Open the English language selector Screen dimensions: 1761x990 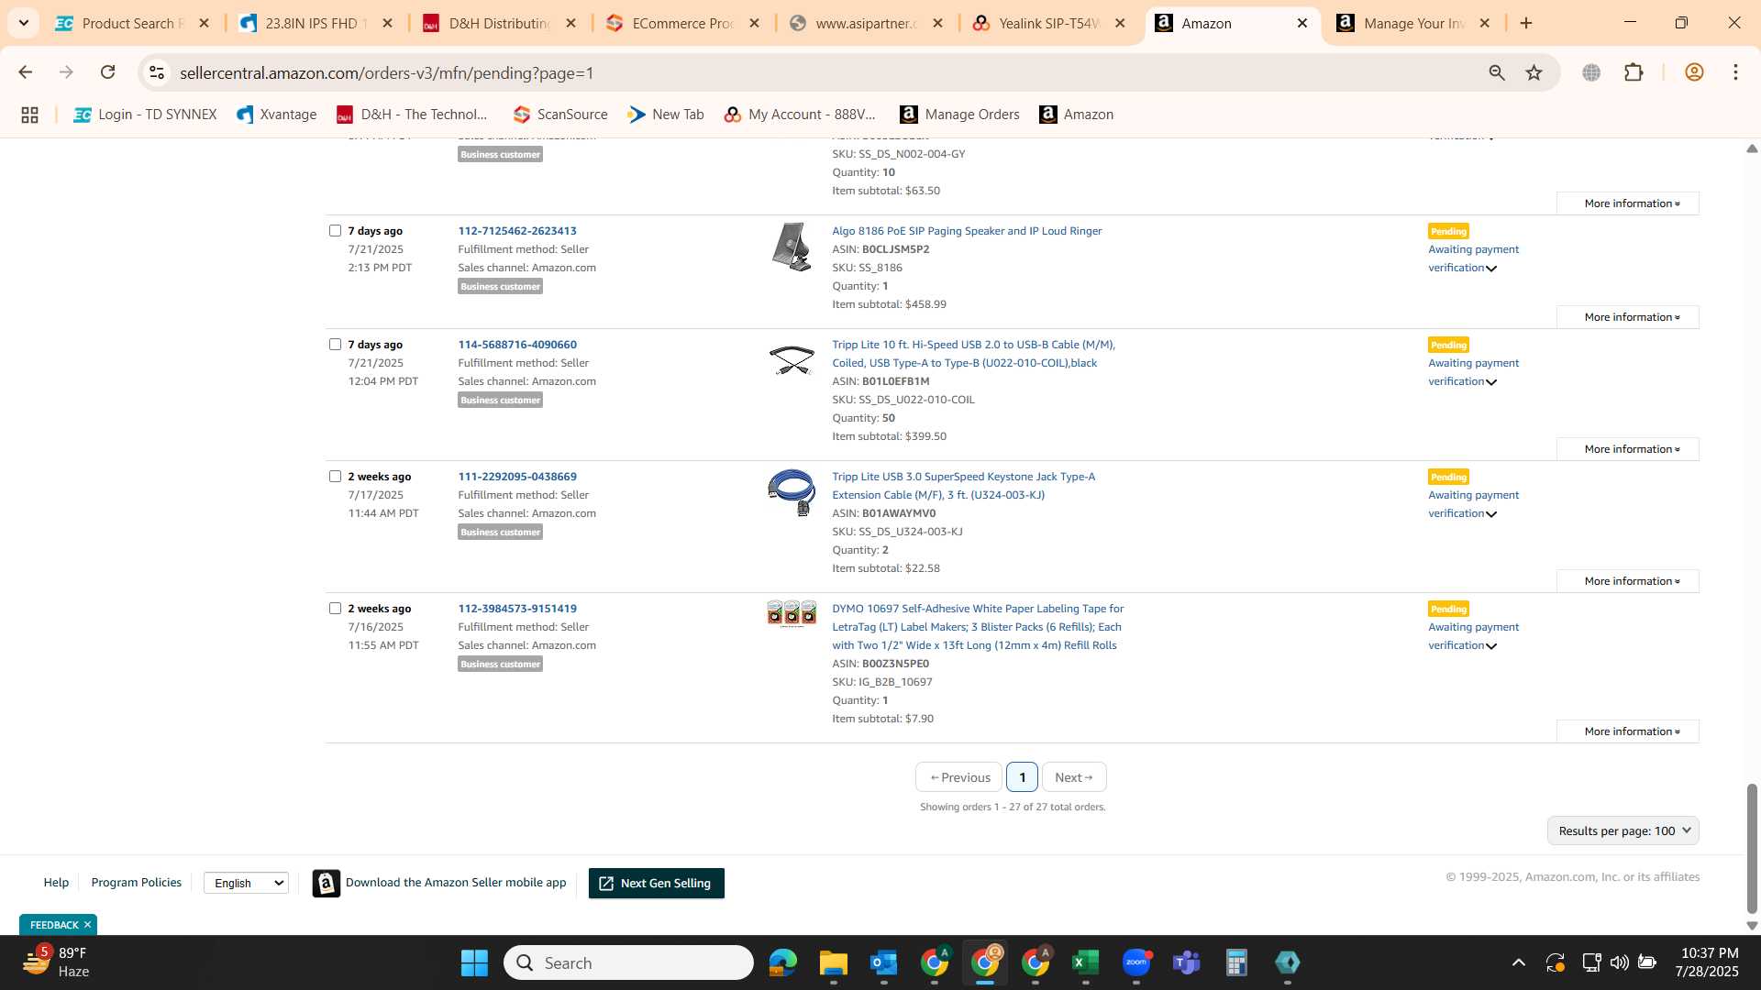pyautogui.click(x=246, y=883)
